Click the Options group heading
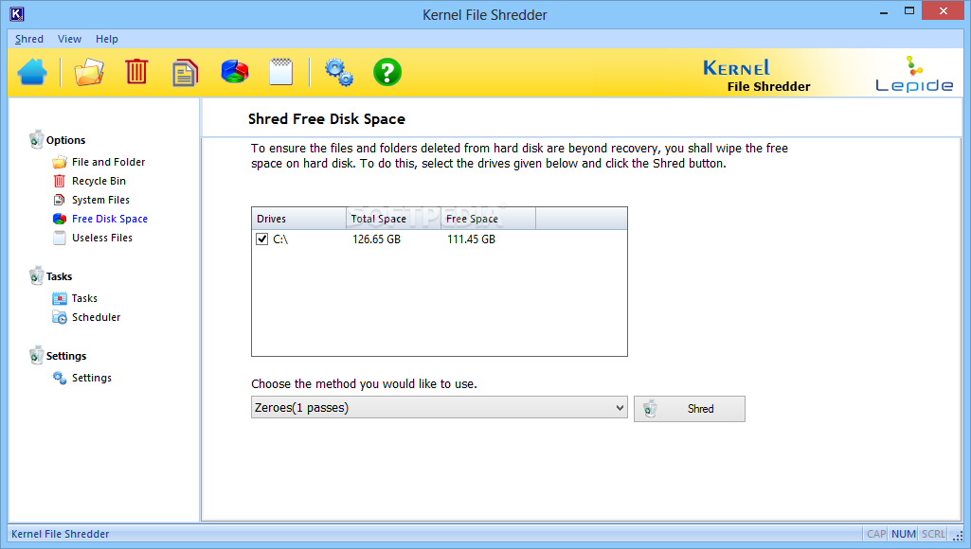971x549 pixels. pos(65,140)
